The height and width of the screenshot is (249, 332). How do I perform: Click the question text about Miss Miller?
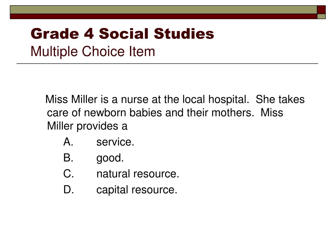[175, 113]
